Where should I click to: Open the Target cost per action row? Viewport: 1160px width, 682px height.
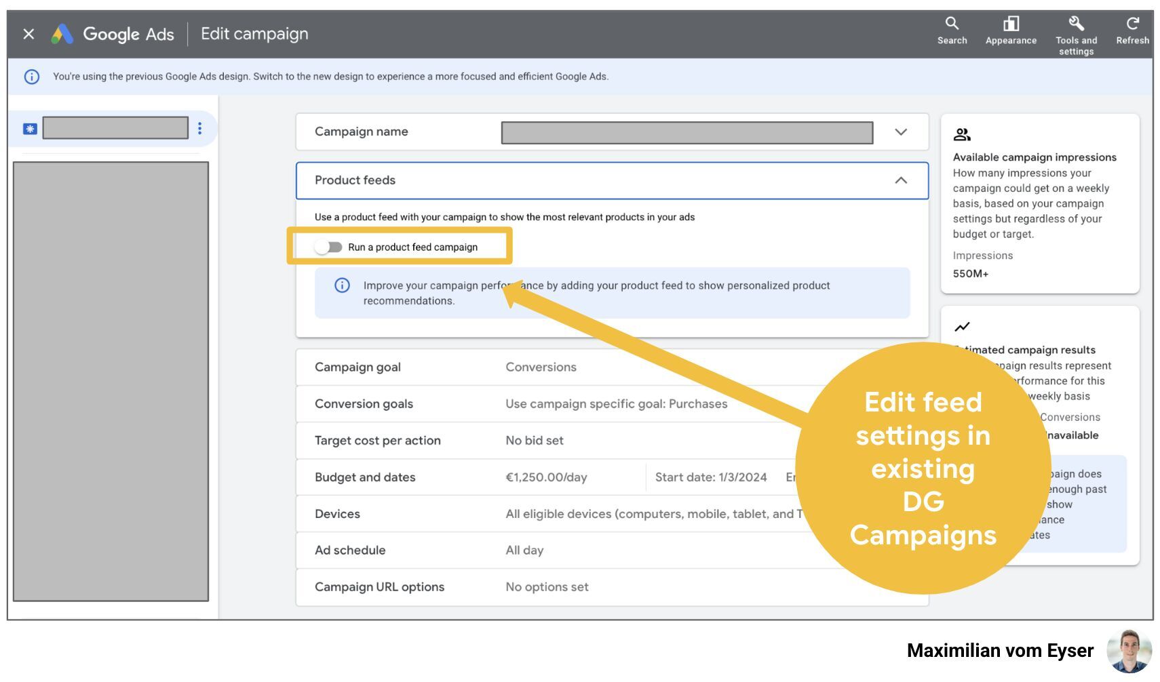pyautogui.click(x=612, y=441)
